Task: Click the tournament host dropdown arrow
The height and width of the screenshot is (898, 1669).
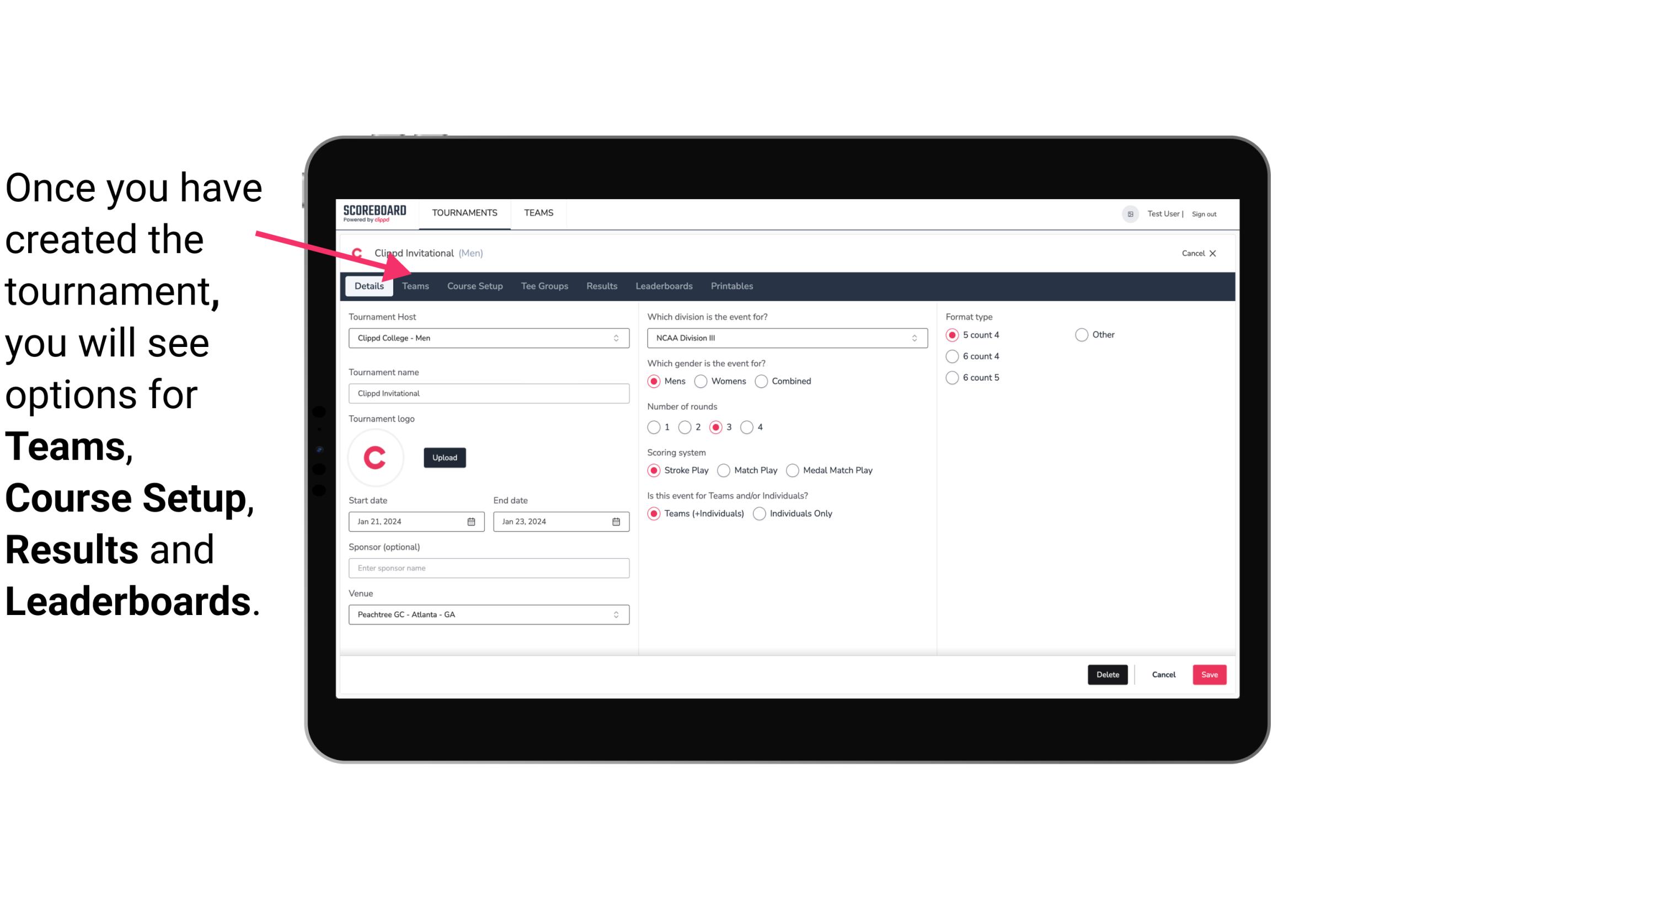Action: click(x=618, y=338)
